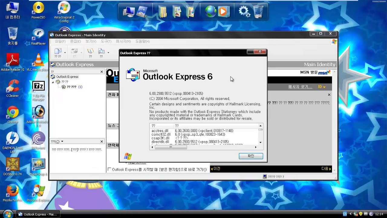The width and height of the screenshot is (387, 218).
Task: Click the settings gear dock icon
Action: tap(244, 12)
